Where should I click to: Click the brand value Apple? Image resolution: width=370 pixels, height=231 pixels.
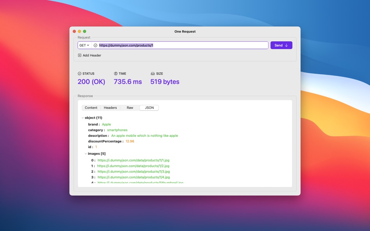click(x=106, y=124)
